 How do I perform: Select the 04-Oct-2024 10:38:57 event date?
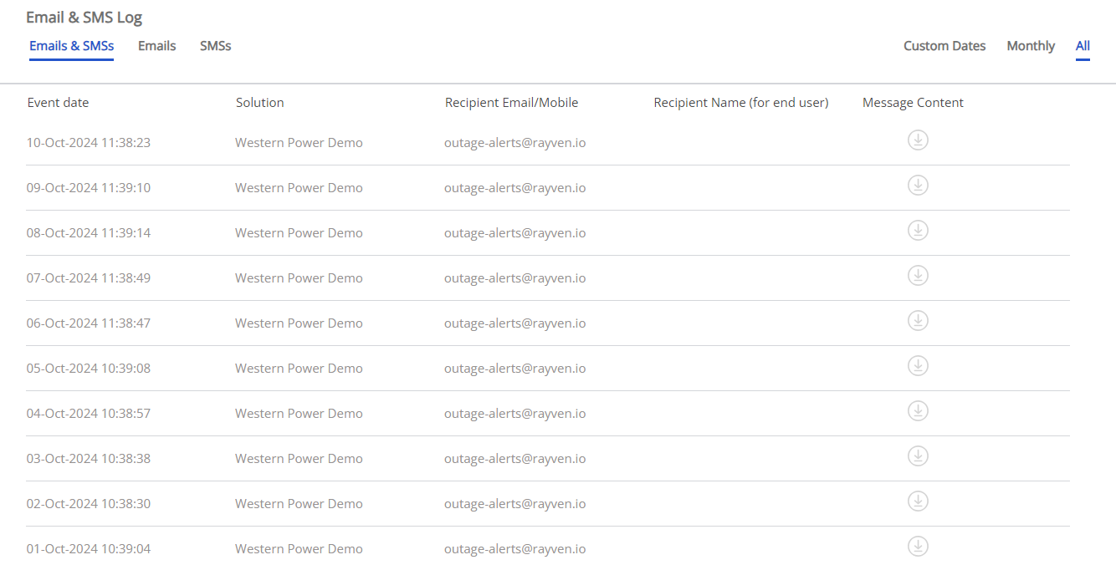[x=89, y=414]
